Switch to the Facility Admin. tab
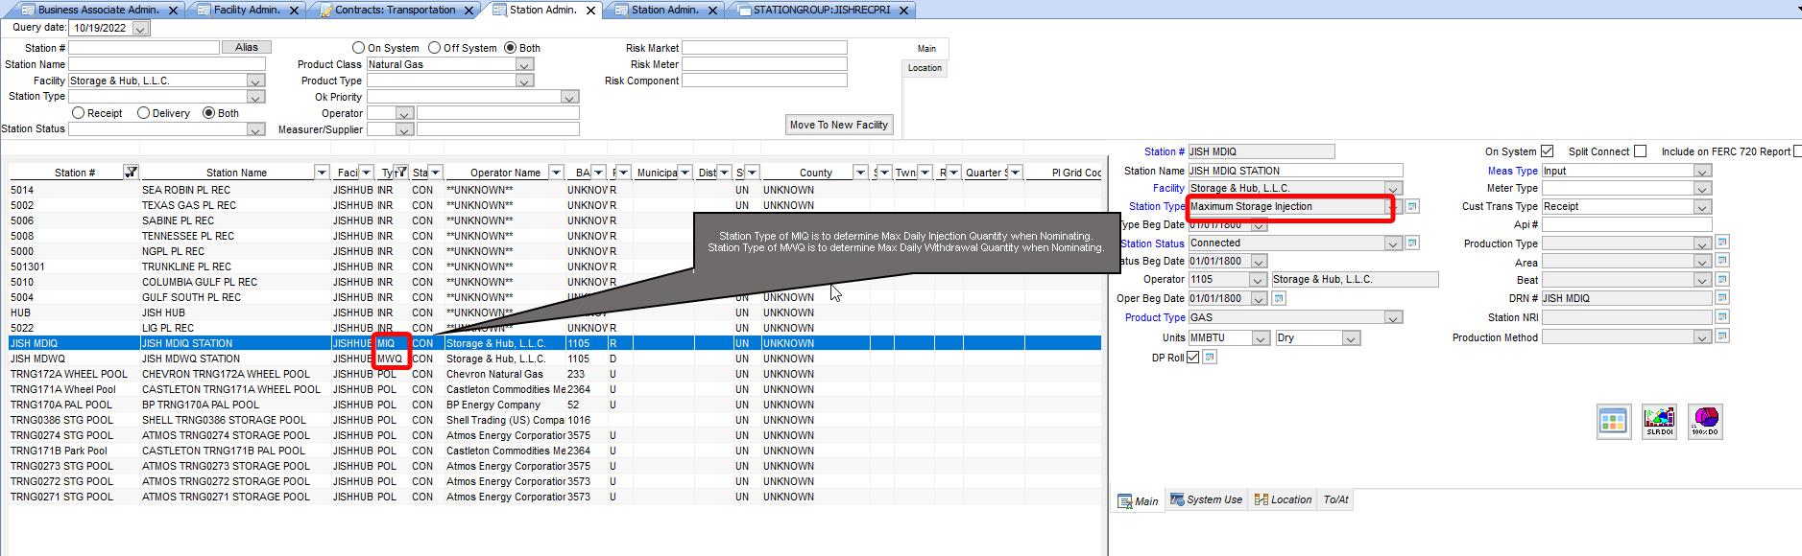The width and height of the screenshot is (1802, 556). 247,10
